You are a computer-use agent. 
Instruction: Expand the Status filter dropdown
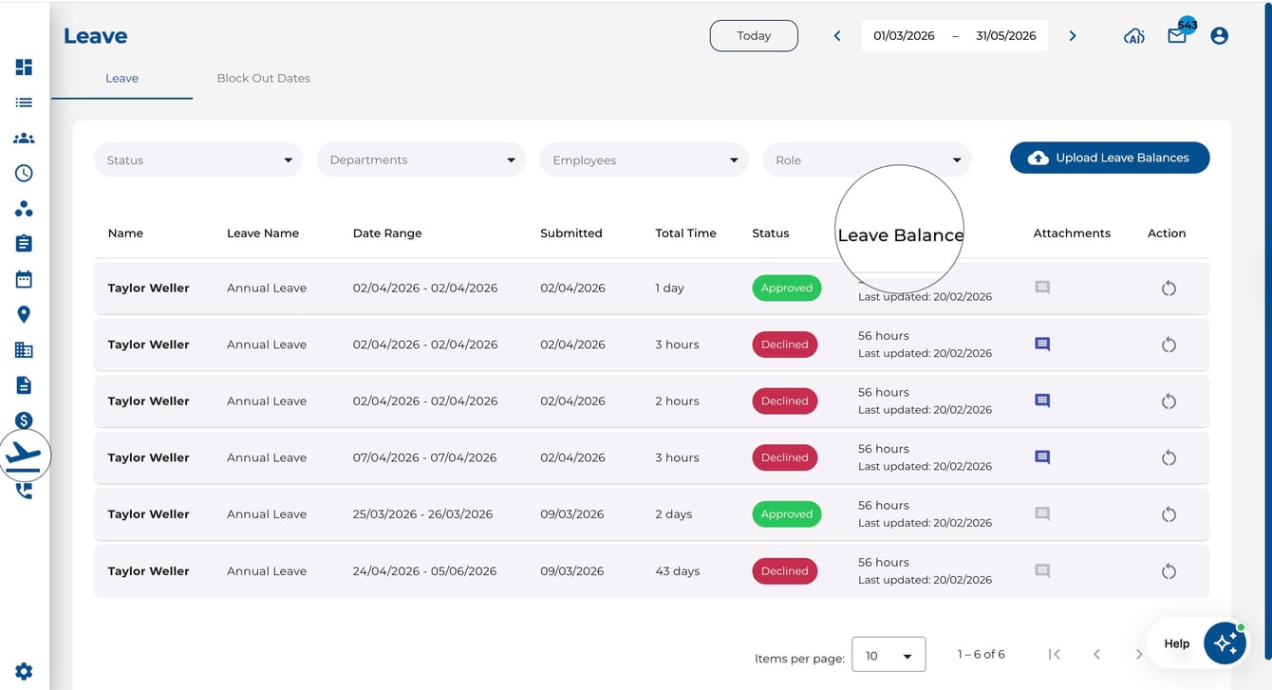[x=198, y=159]
